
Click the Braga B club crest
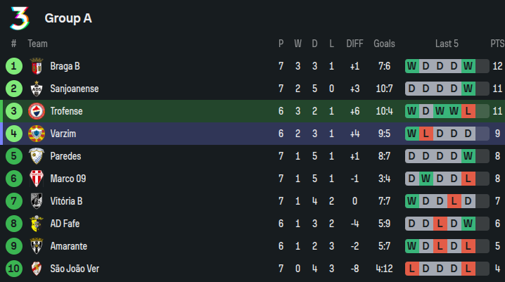(x=37, y=67)
